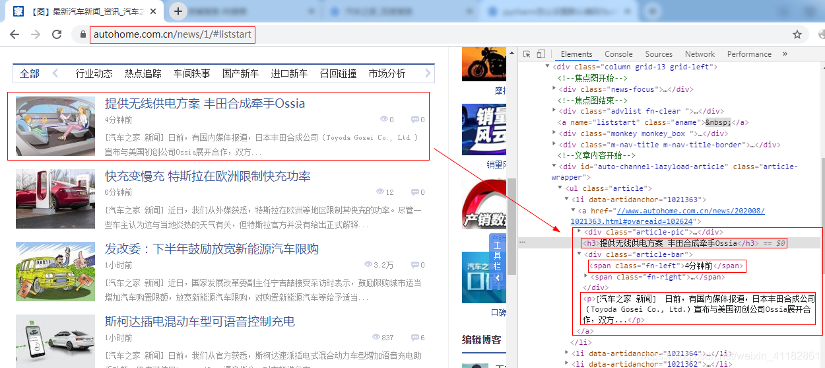This screenshot has width=825, height=368.
Task: Click comment icon on 斯柯达 article
Action: tap(415, 338)
